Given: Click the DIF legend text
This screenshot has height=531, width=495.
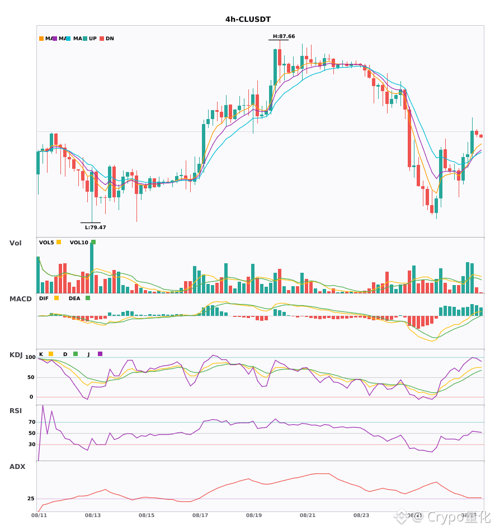Looking at the screenshot, I should click(x=44, y=298).
